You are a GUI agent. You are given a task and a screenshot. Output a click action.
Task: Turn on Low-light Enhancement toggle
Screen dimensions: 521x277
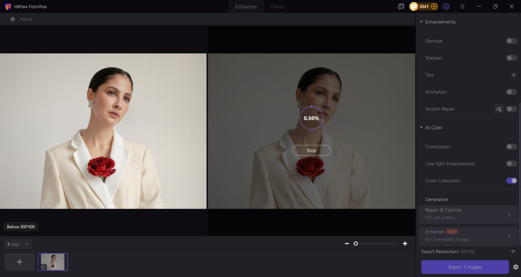tap(511, 163)
